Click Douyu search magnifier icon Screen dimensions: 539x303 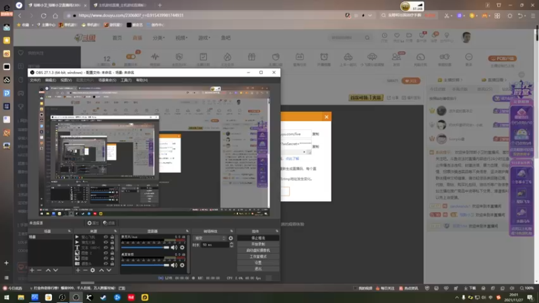[x=367, y=38]
